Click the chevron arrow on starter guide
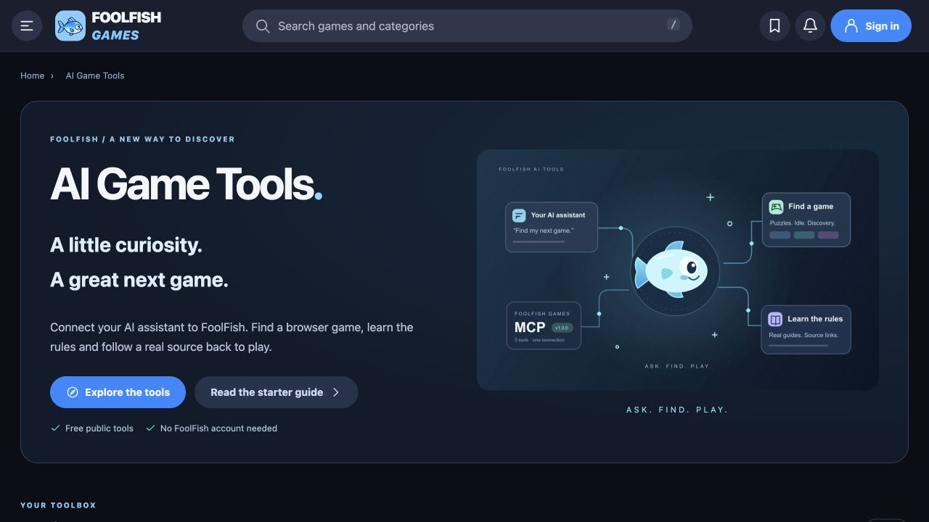The width and height of the screenshot is (929, 522). [x=336, y=392]
